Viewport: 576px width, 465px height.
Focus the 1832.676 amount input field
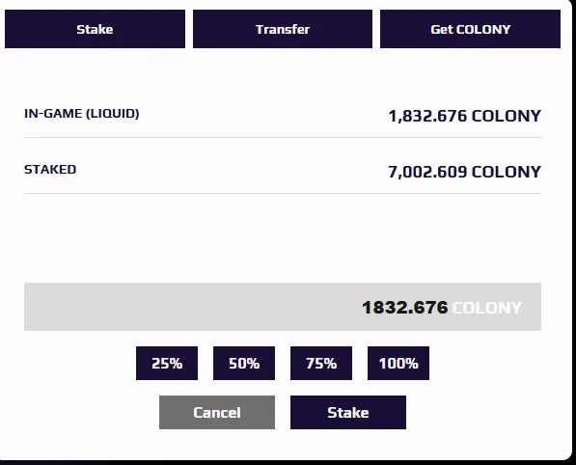(283, 307)
